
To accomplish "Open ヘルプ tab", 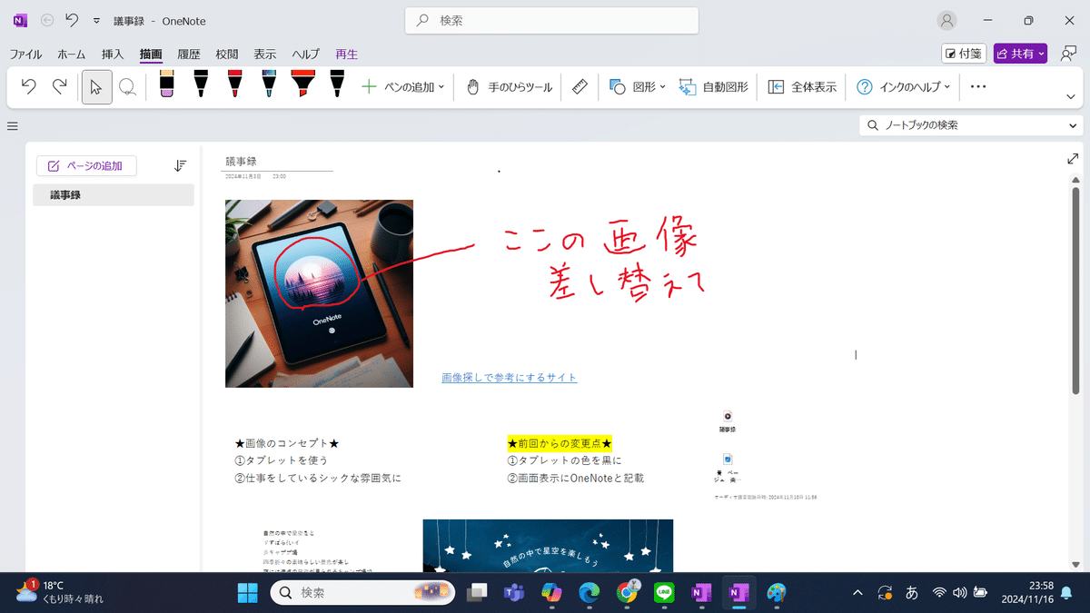I will (305, 54).
